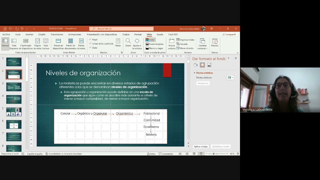Click Aplicar a todas button
The width and height of the screenshot is (320, 180).
(201, 146)
